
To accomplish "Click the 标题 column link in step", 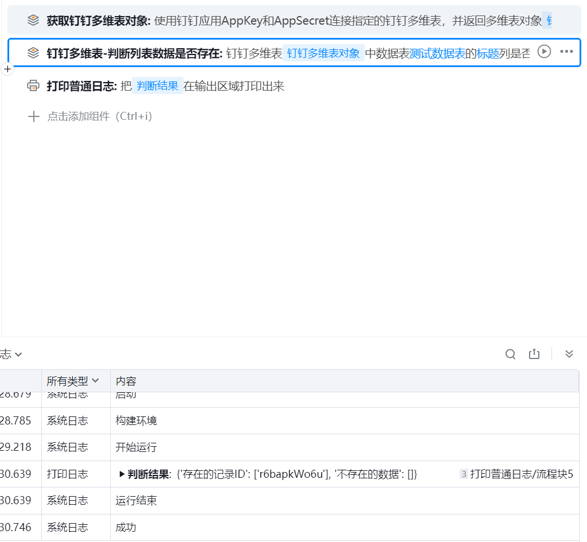I will tap(488, 53).
